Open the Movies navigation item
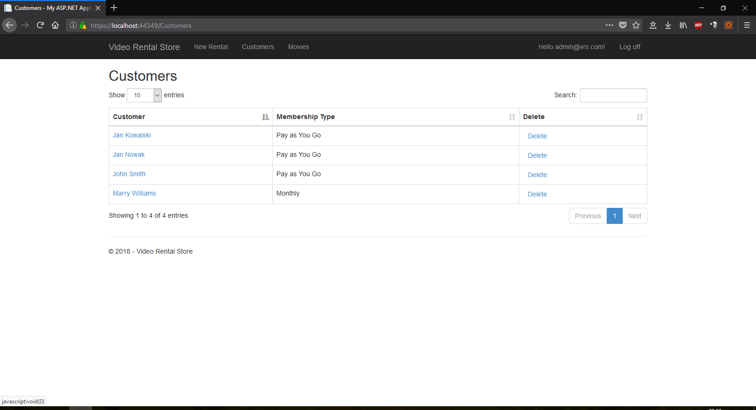Screen dimensions: 756x410 pyautogui.click(x=298, y=47)
